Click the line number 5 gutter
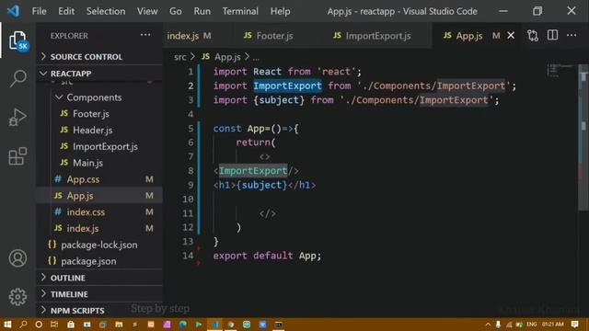The height and width of the screenshot is (331, 589). 191,129
